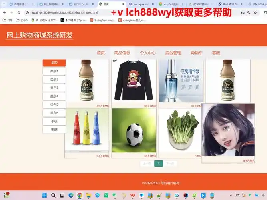Click the zoom magnifier icon in address bar
This screenshot has width=267, height=200.
click(x=249, y=12)
